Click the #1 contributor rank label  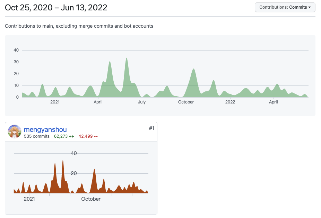151,128
